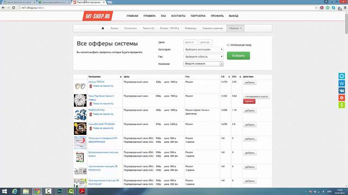Click the red удалить button for the Tag Heuer offer
Screen dimensions: 348x195
(x=249, y=101)
